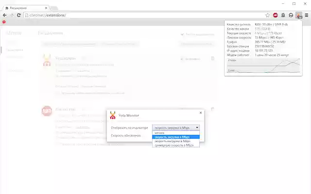This screenshot has height=194, width=311.
Task: Reload the extensions page
Action: (19, 15)
